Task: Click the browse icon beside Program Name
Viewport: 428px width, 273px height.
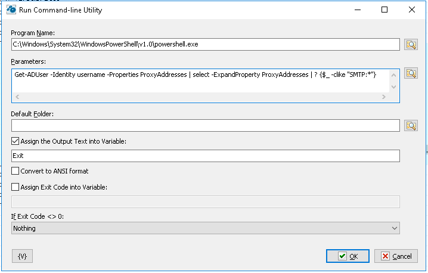Action: click(x=411, y=45)
